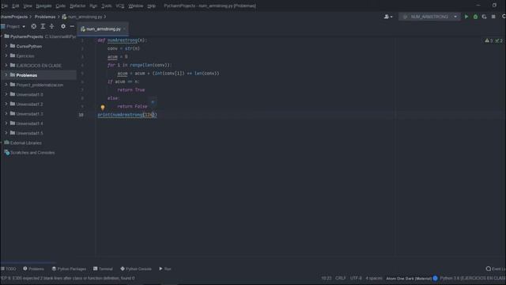The image size is (506, 285).
Task: Open the TODO tool window
Action: 9,268
